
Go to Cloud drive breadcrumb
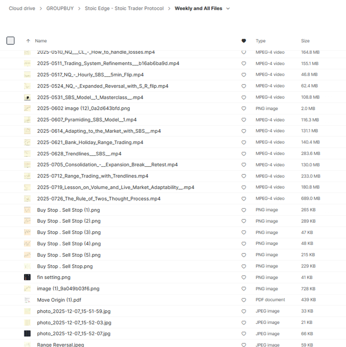pyautogui.click(x=22, y=9)
